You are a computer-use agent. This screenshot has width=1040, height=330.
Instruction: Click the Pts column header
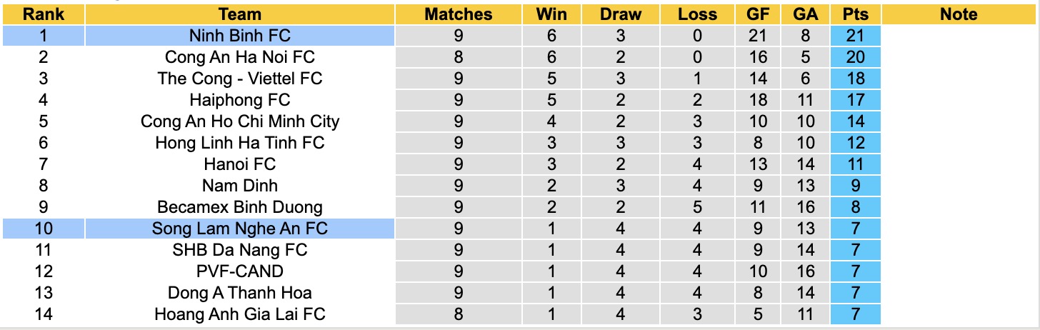point(854,14)
